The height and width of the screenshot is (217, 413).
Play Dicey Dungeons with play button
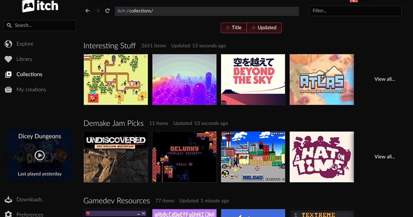[40, 155]
